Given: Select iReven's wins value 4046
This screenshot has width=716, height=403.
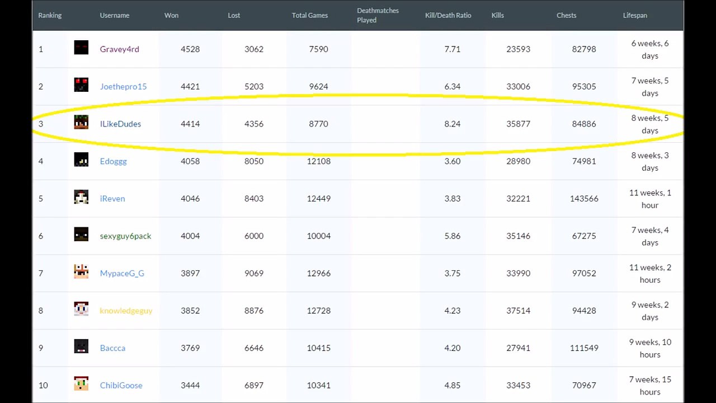Looking at the screenshot, I should (190, 199).
